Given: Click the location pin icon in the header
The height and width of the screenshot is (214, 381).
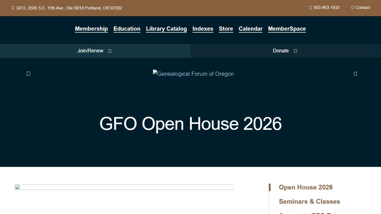Looking at the screenshot, I should point(13,8).
